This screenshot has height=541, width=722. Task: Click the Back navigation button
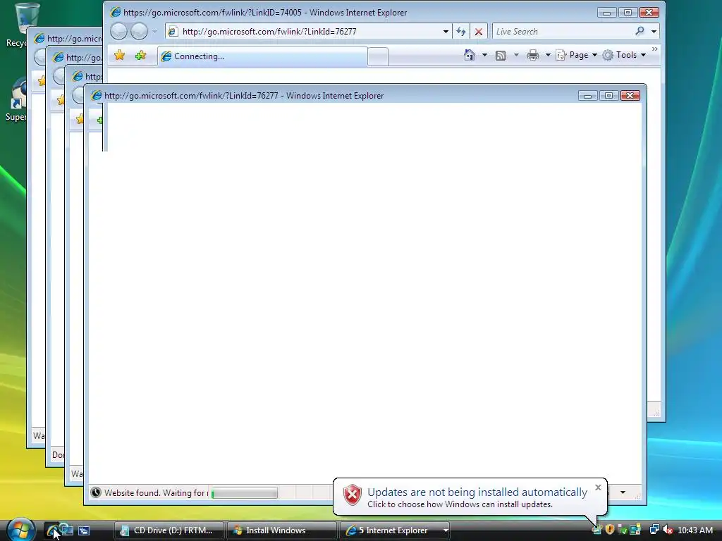(x=118, y=31)
